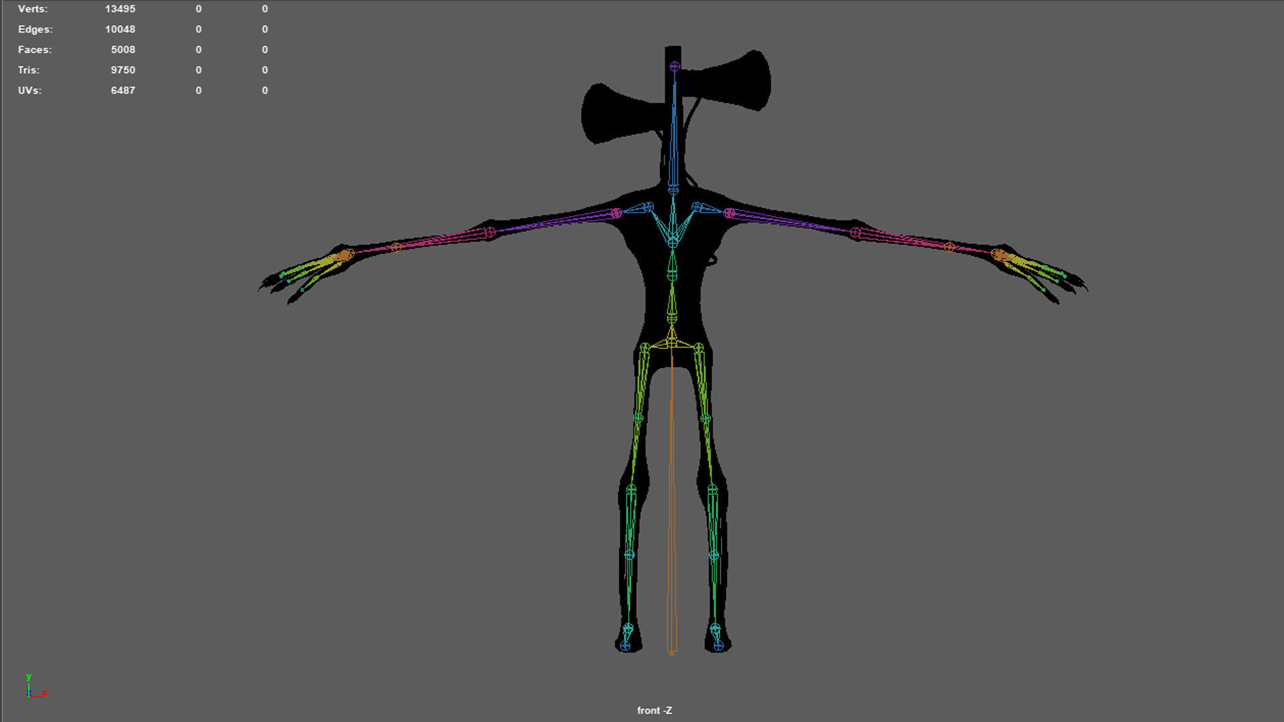Click the magenta shoulder joint on the screen-left arm
The image size is (1284, 722).
point(616,213)
